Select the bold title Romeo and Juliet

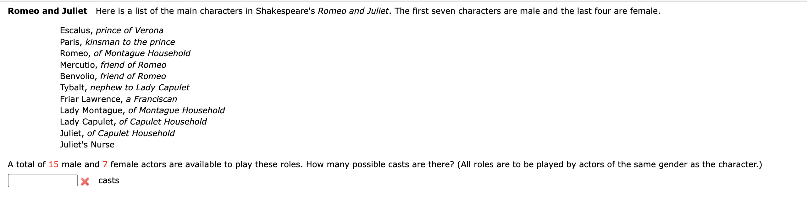point(47,10)
